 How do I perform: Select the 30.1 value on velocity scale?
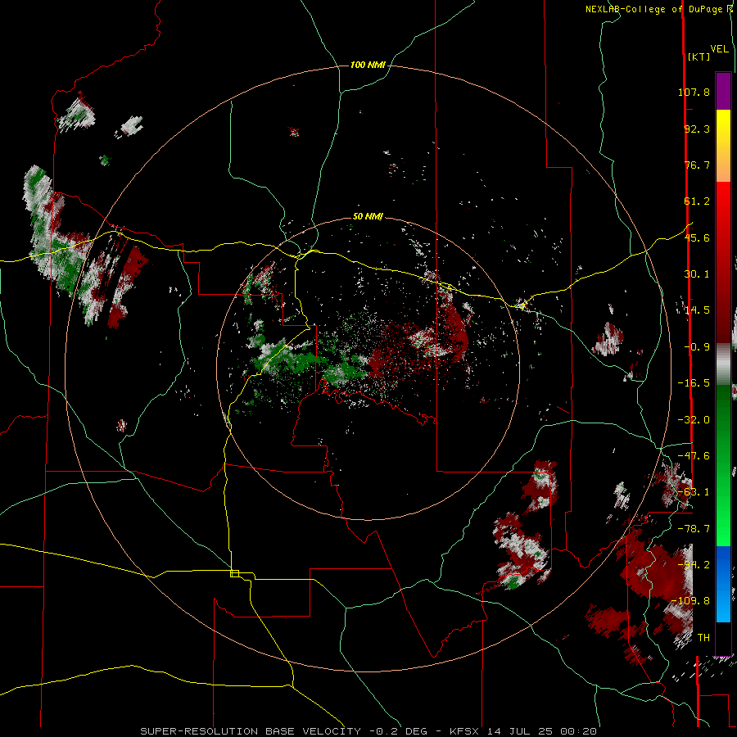[x=697, y=274]
